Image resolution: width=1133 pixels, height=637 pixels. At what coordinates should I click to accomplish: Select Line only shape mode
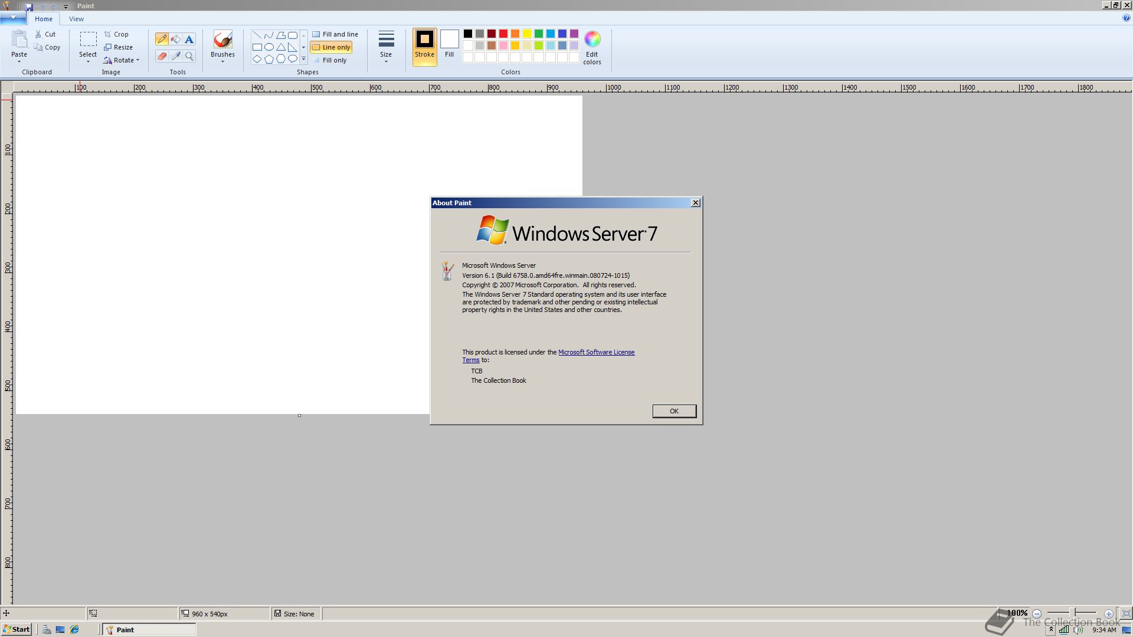(x=331, y=47)
